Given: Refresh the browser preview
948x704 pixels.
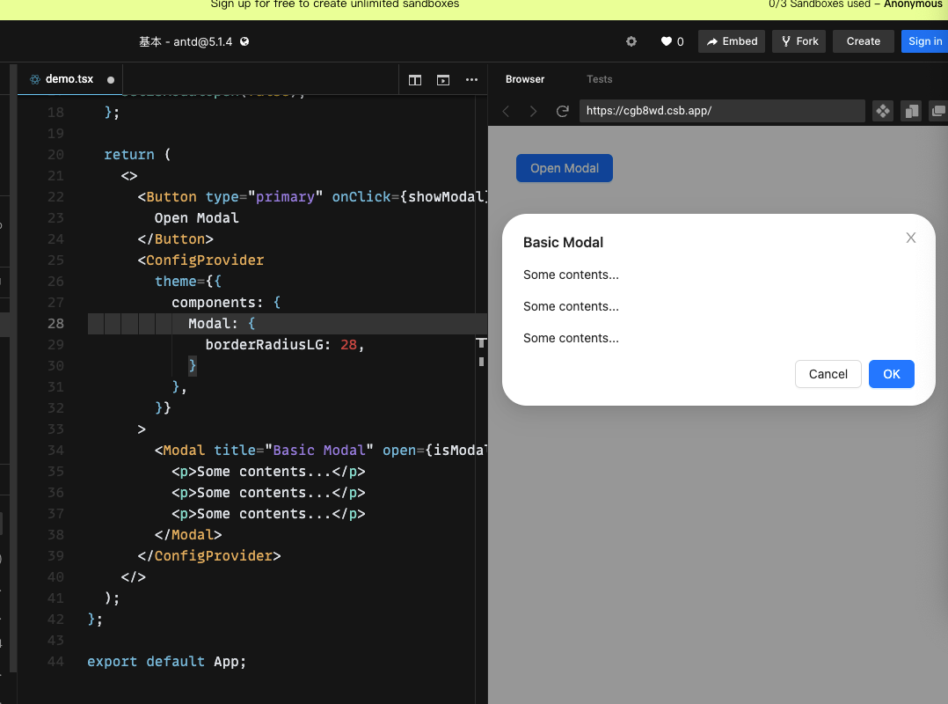Looking at the screenshot, I should pyautogui.click(x=563, y=111).
